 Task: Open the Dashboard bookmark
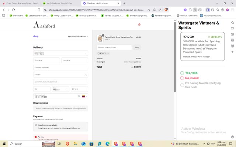point(16,15)
